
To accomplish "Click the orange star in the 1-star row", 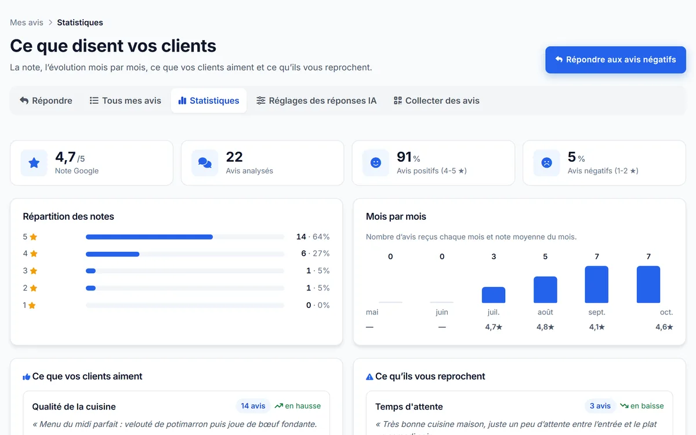I will (32, 305).
